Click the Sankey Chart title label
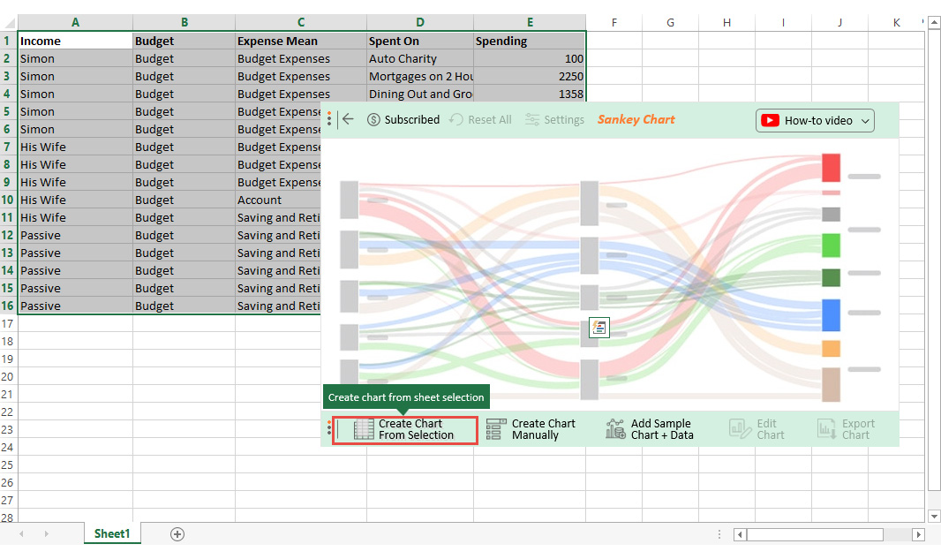The width and height of the screenshot is (941, 559). 636,119
